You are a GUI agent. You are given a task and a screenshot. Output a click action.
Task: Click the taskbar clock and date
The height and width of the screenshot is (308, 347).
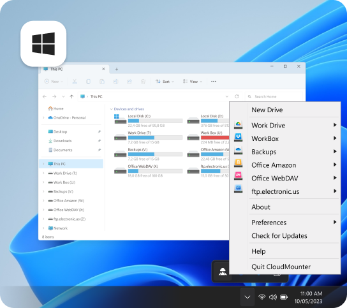pyautogui.click(x=308, y=297)
